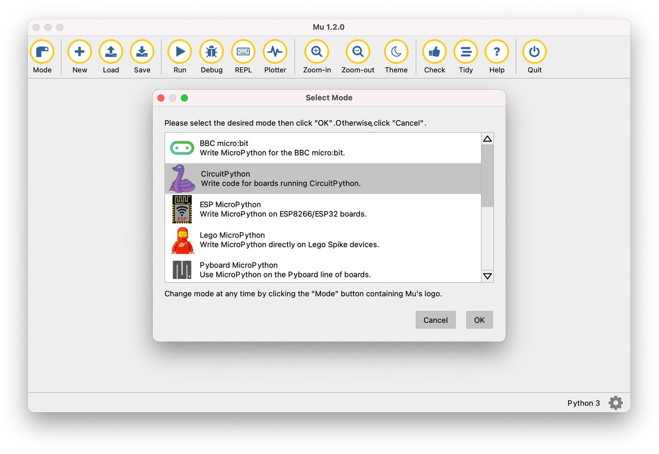Run the script with the Run button

pyautogui.click(x=180, y=56)
